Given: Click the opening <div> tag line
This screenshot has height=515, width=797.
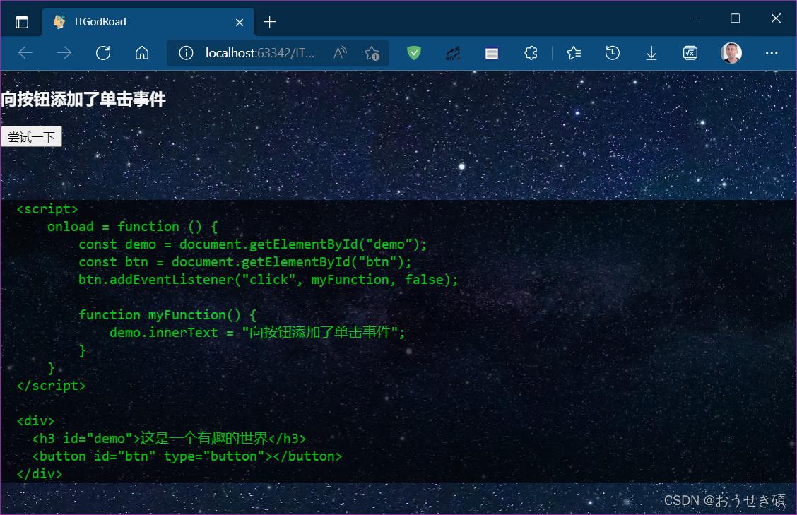Looking at the screenshot, I should click(x=35, y=421).
